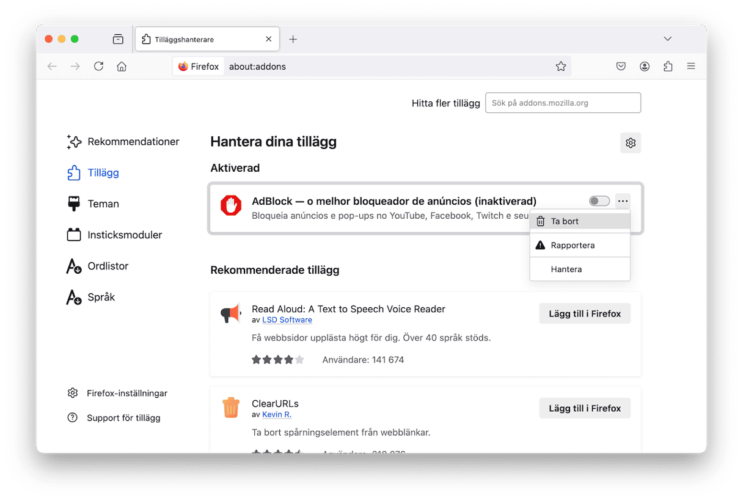Click the Användare: 141 674 text
Screen dimensions: 743x501
pos(363,360)
